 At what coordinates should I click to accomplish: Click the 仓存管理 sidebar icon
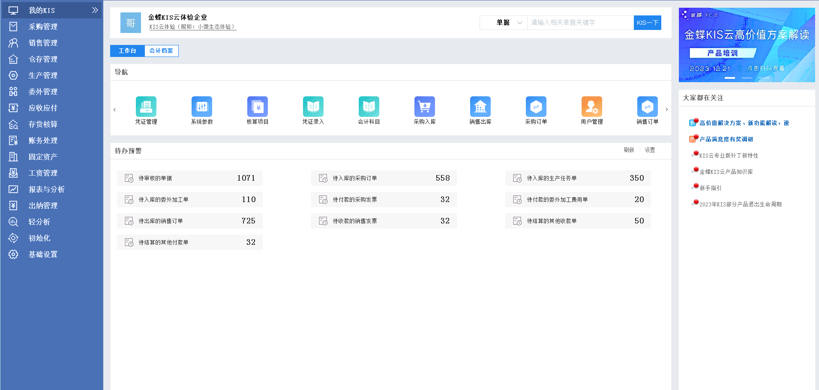13,59
